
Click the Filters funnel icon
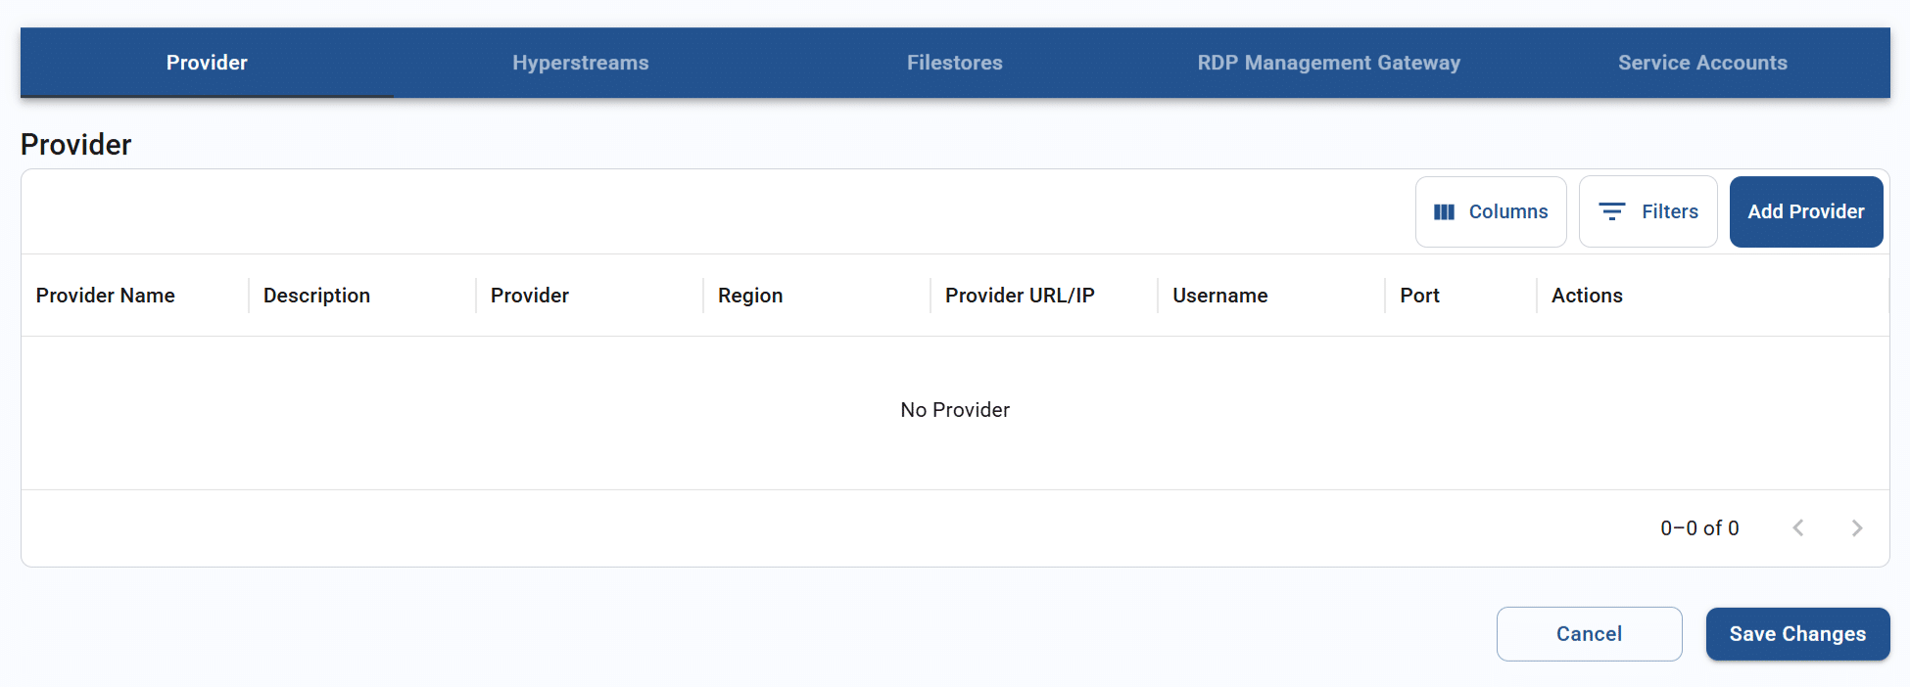click(1611, 211)
